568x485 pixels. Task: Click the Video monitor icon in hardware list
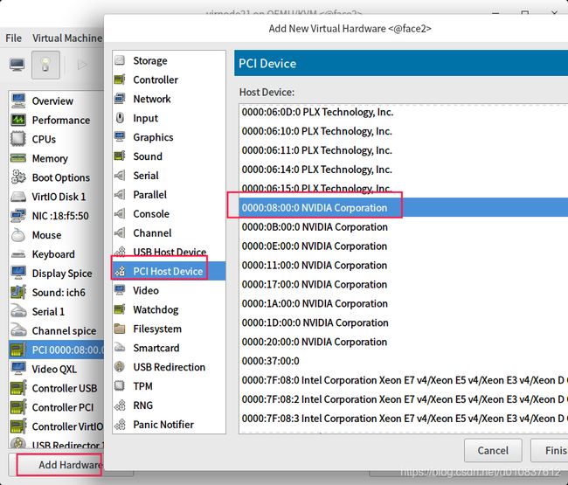120,290
